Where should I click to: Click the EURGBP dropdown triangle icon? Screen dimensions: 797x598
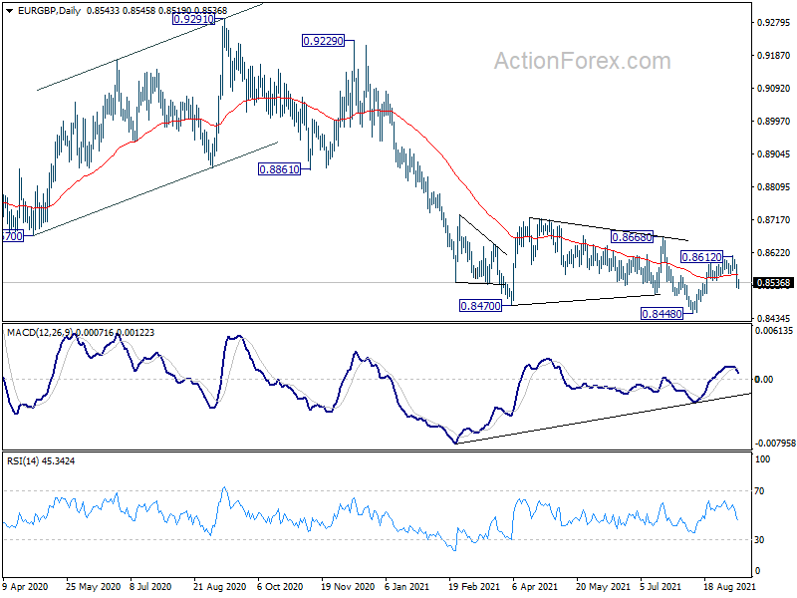point(10,11)
